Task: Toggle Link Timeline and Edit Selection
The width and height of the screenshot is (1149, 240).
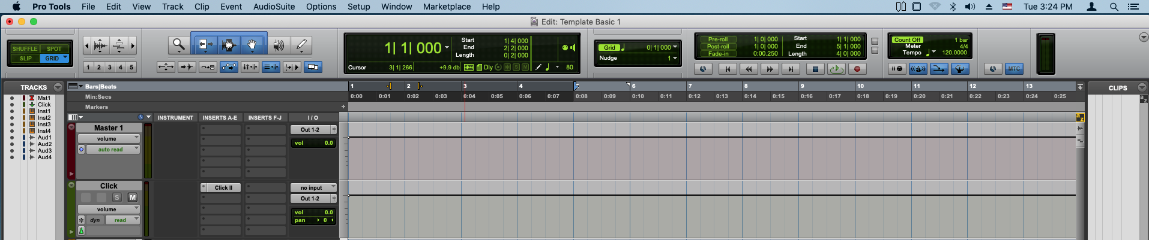Action: 250,67
